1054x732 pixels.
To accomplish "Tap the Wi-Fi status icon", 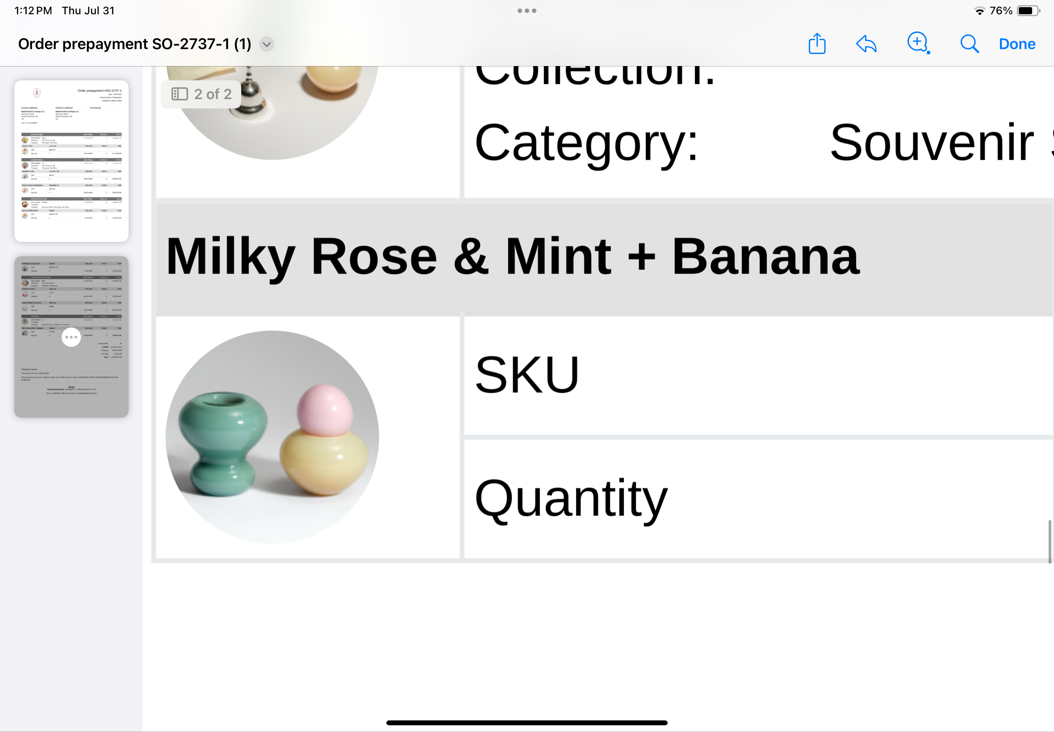I will (x=979, y=11).
